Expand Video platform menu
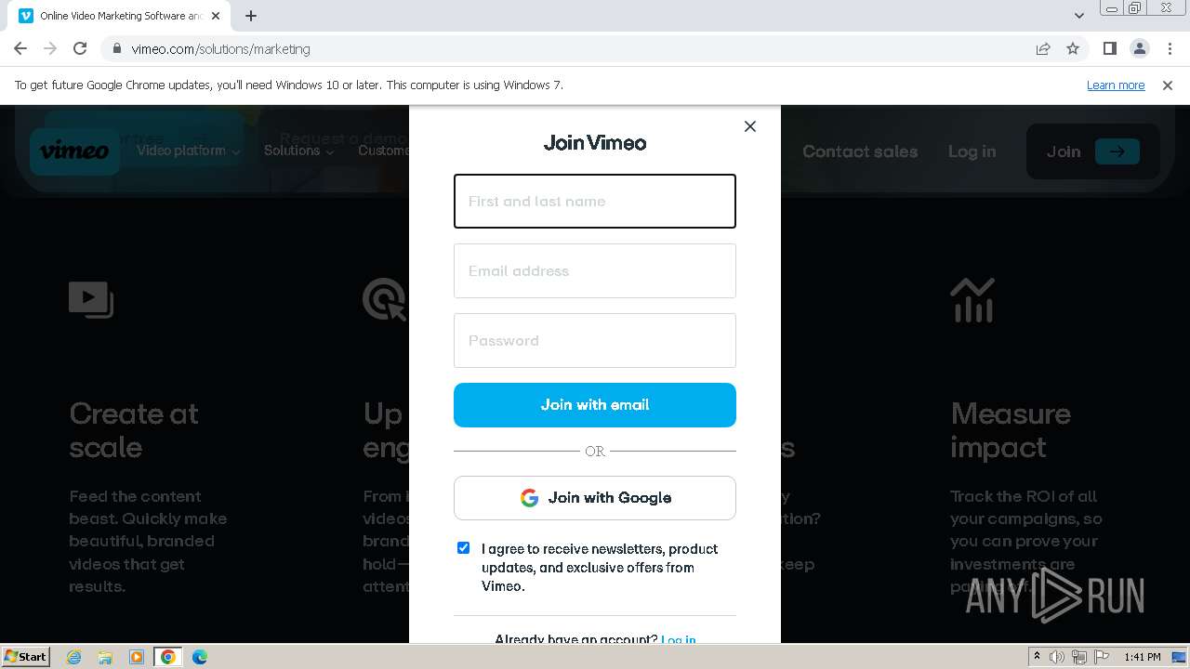1190x669 pixels. pyautogui.click(x=188, y=151)
